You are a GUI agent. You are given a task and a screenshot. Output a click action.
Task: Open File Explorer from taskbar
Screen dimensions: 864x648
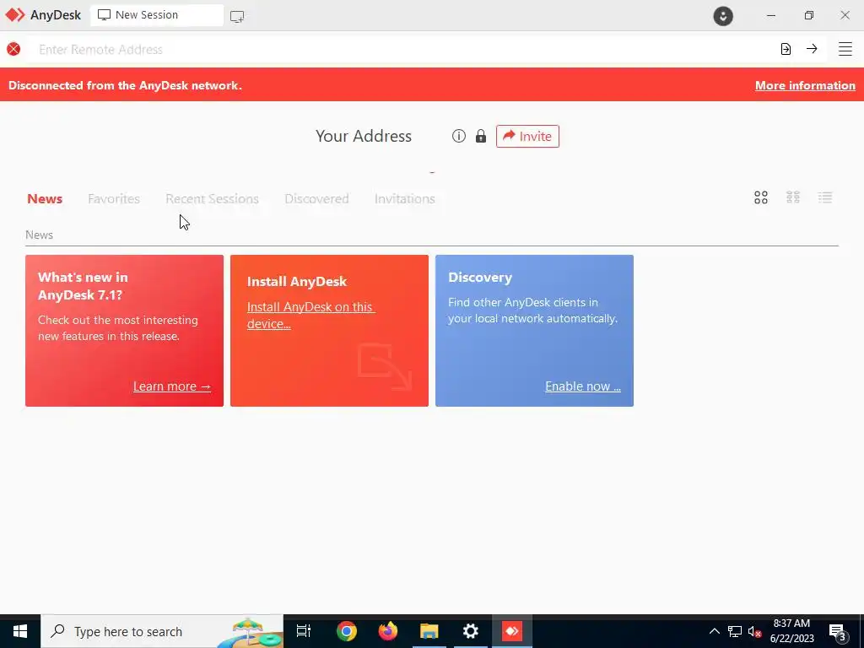pos(429,631)
